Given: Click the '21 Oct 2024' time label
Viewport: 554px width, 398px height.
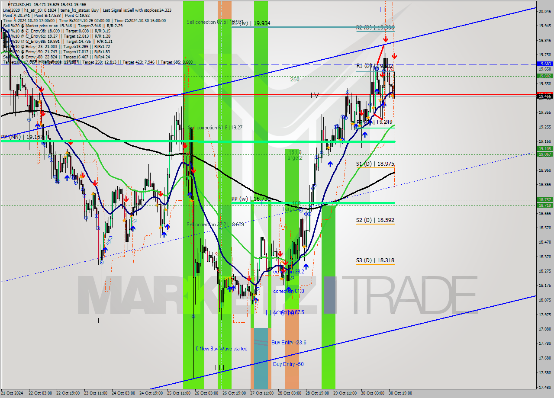Looking at the screenshot, I should 12,393.
